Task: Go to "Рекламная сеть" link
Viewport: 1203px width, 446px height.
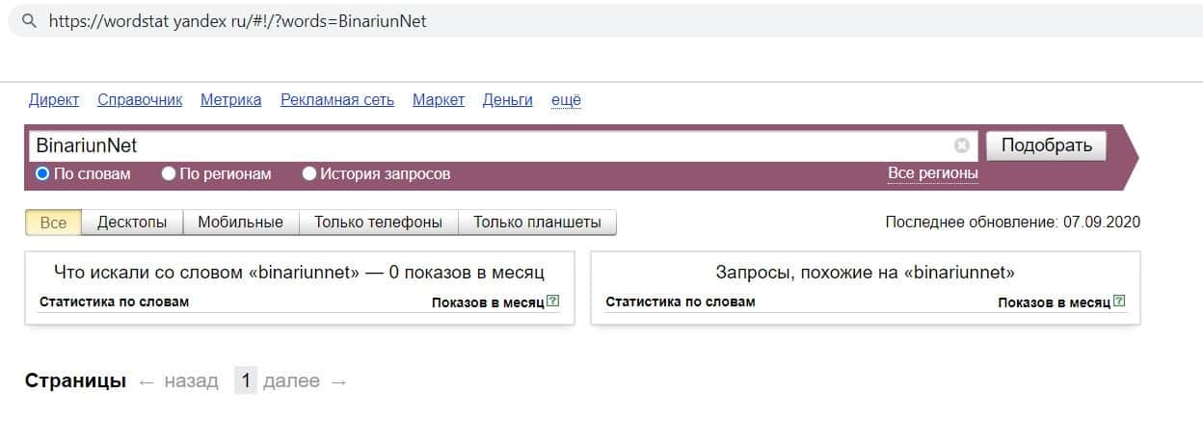Action: coord(337,100)
